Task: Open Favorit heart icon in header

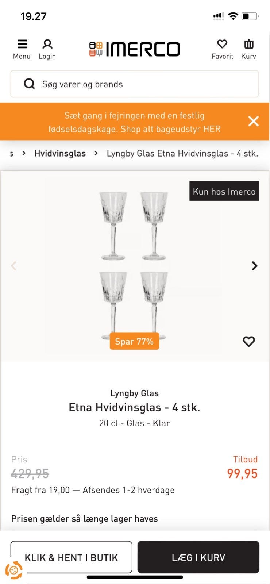Action: 222,45
